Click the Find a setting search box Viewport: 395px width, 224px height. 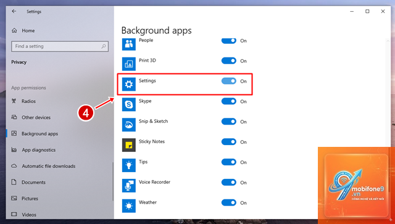(60, 46)
